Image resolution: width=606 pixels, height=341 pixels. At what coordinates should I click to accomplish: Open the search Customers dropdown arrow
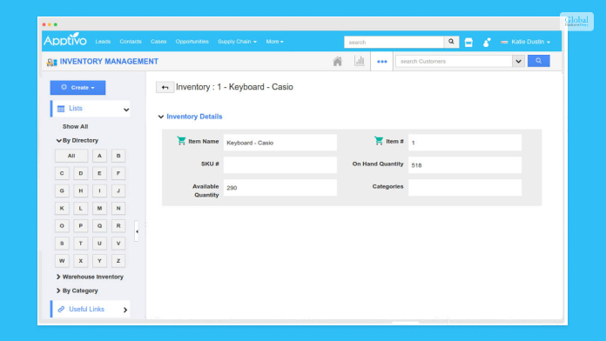point(518,61)
